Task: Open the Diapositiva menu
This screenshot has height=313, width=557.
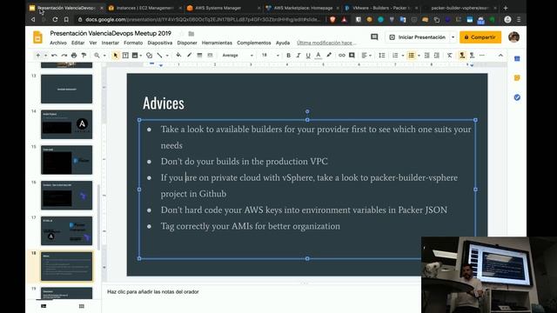Action: [160, 43]
